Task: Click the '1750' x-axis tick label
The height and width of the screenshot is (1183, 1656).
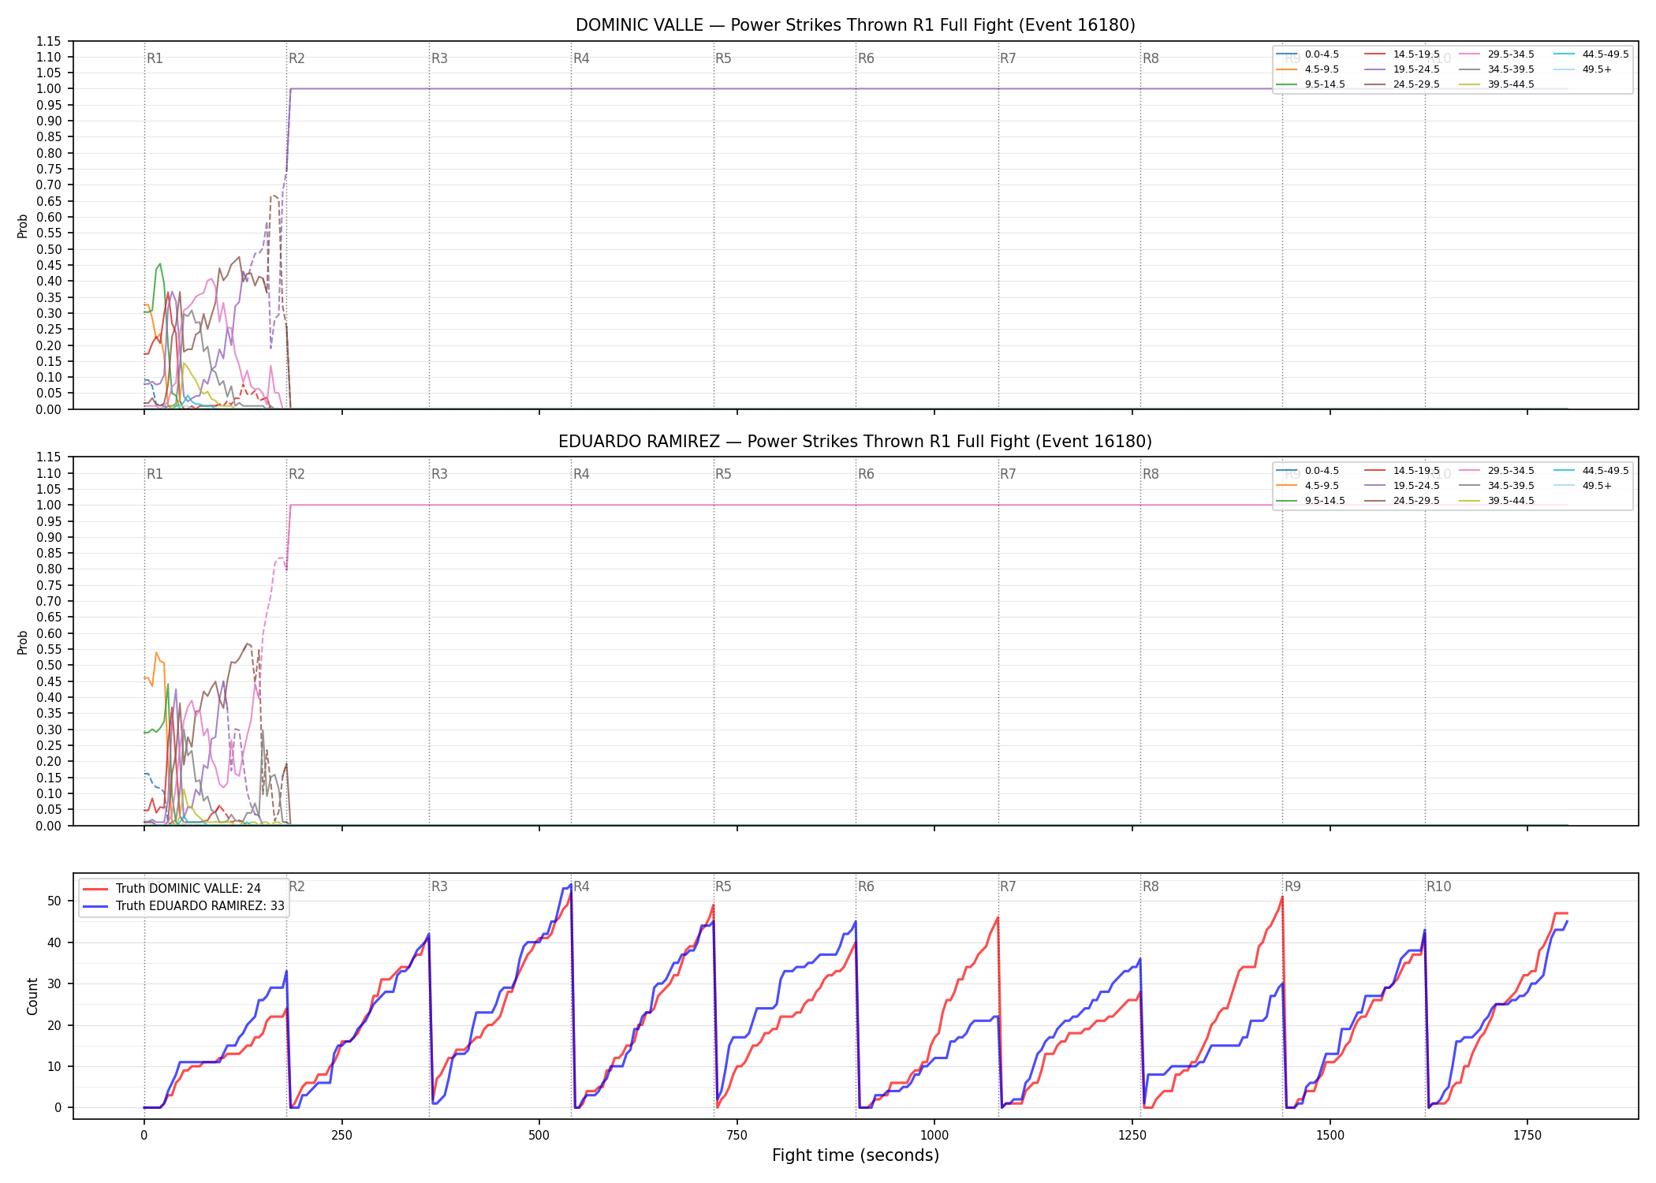Action: (1527, 1136)
